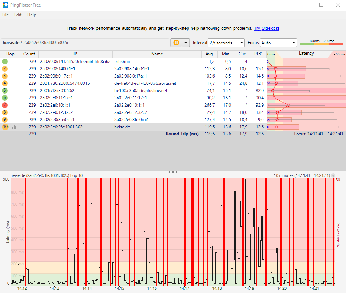Click the green hop 1 circle
Screen dimensions: 346x293
coord(5,62)
